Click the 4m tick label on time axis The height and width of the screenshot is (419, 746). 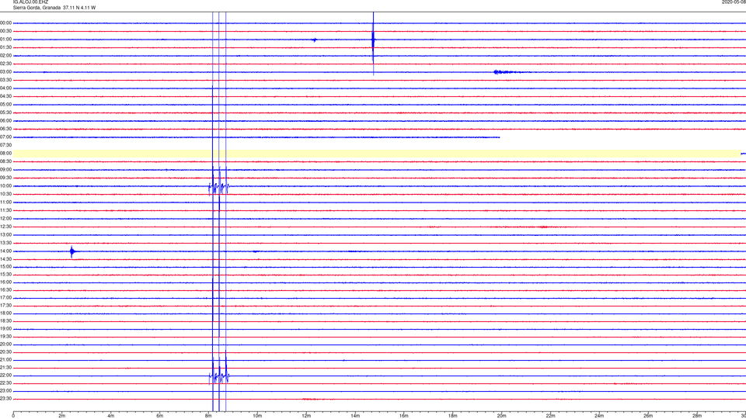(111, 416)
